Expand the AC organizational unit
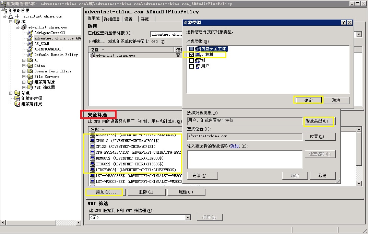The width and height of the screenshot is (368, 234). pyautogui.click(x=24, y=60)
